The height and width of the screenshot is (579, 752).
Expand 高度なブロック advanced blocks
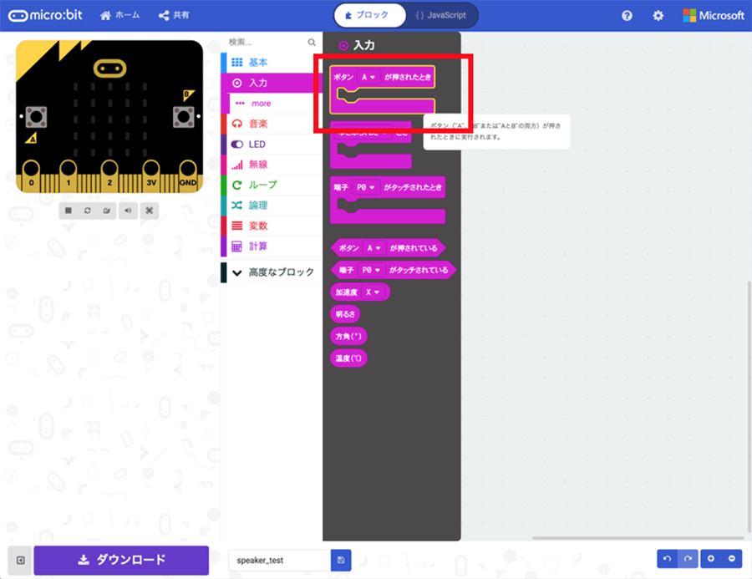click(x=272, y=272)
